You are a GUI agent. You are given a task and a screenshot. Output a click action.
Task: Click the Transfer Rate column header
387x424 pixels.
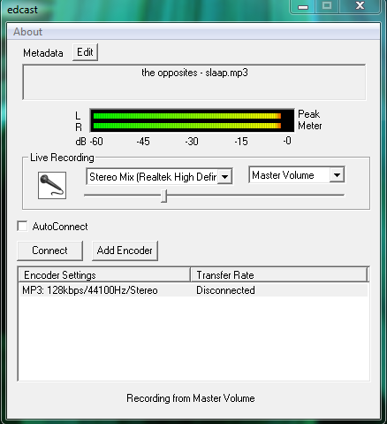[279, 275]
